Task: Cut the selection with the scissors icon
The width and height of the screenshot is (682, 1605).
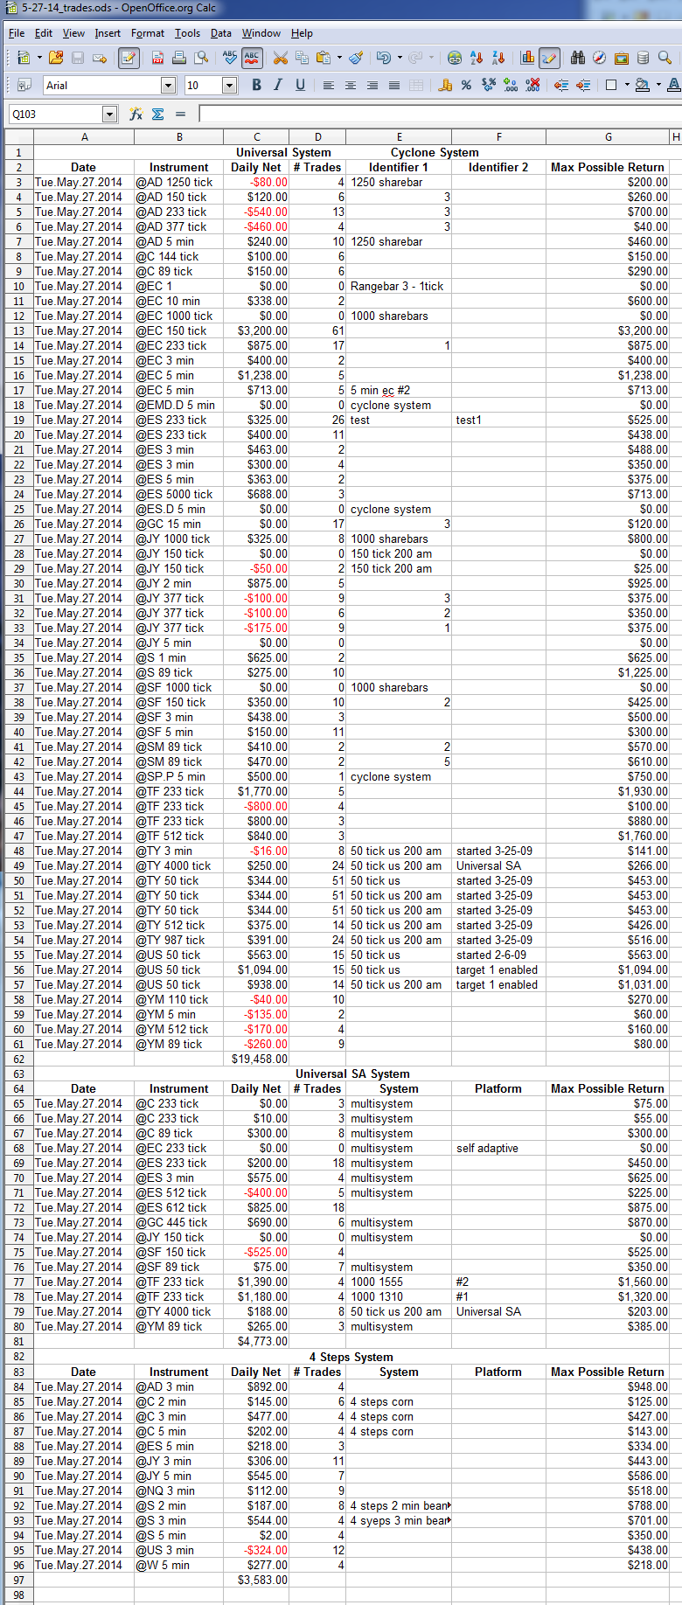Action: [281, 58]
